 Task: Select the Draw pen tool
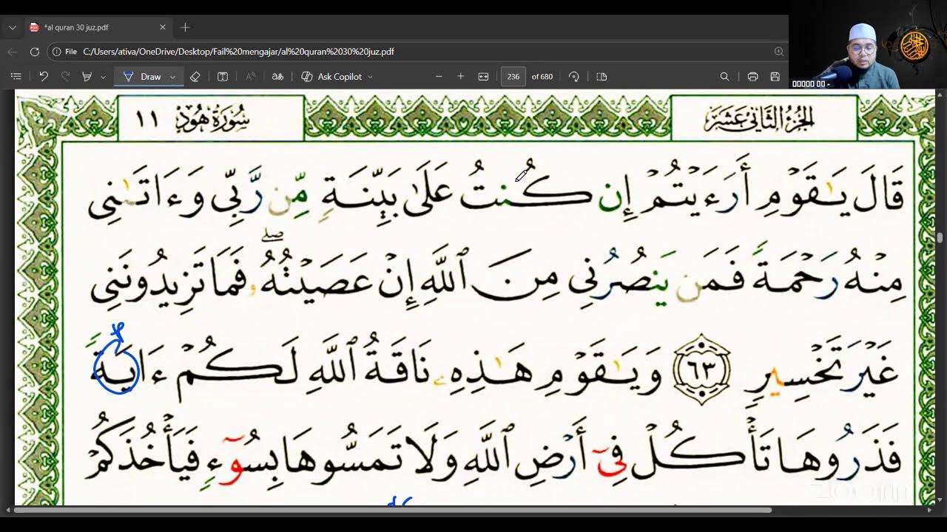click(x=142, y=77)
